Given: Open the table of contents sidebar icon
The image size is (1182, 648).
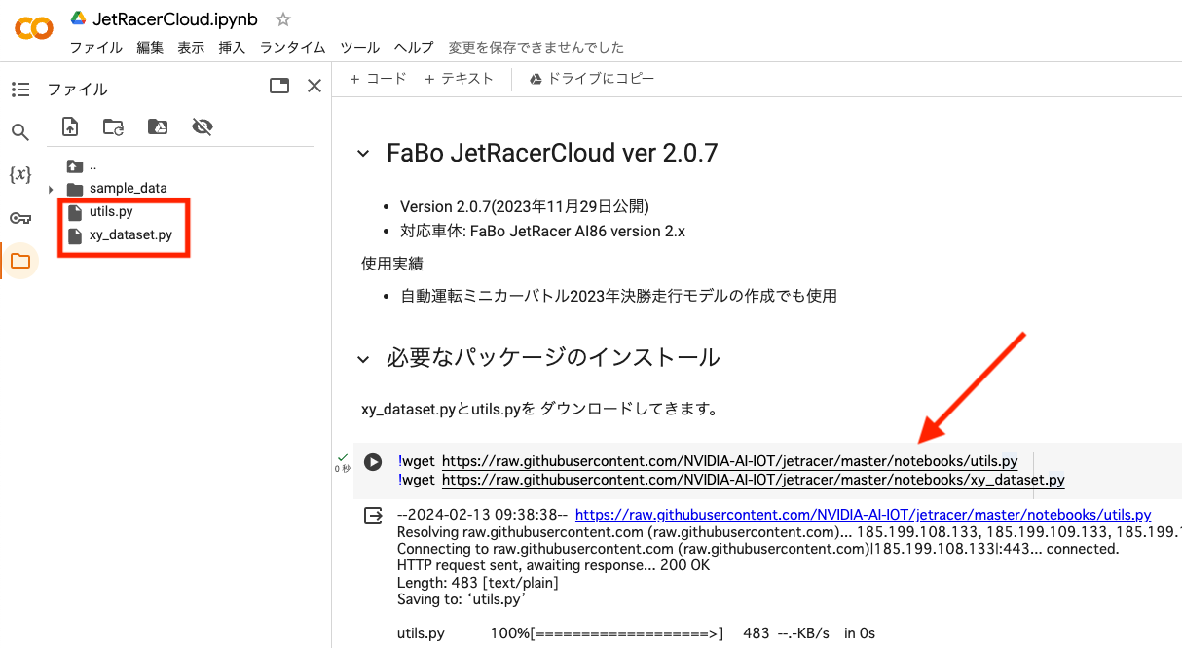Looking at the screenshot, I should 20,90.
